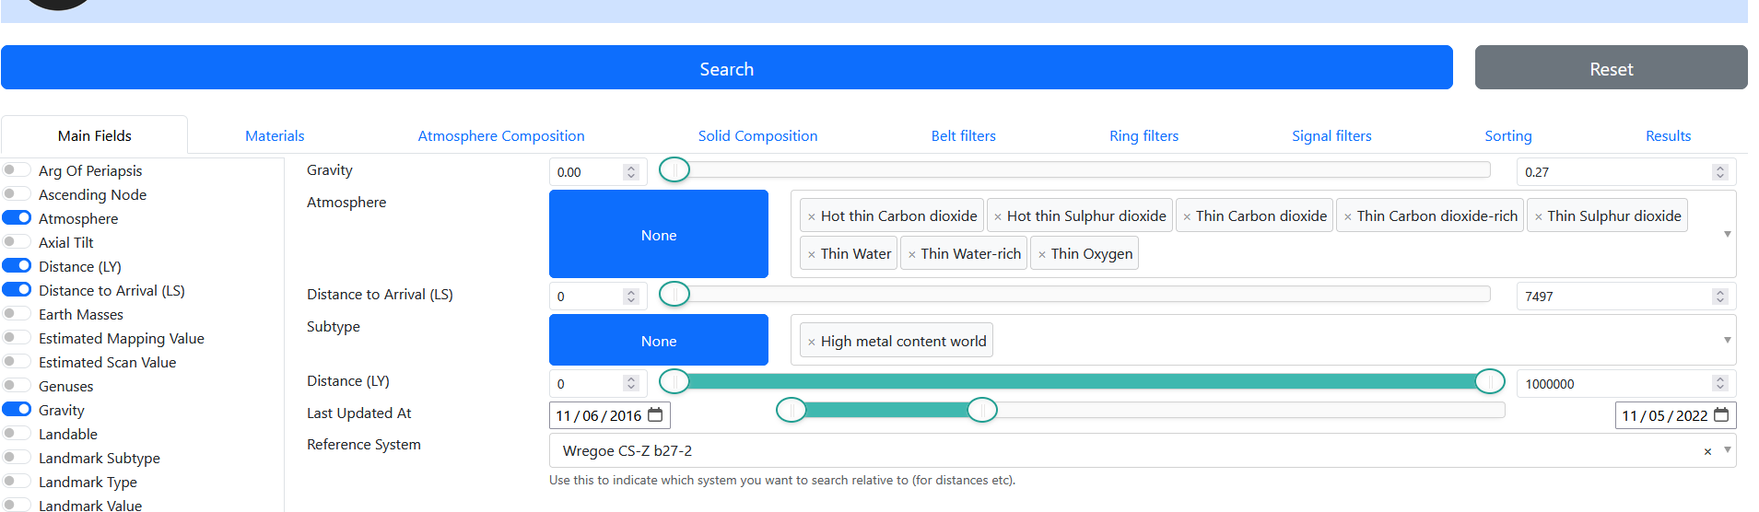The height and width of the screenshot is (512, 1759).
Task: Remove the High metal content world tag
Action: pyautogui.click(x=811, y=343)
